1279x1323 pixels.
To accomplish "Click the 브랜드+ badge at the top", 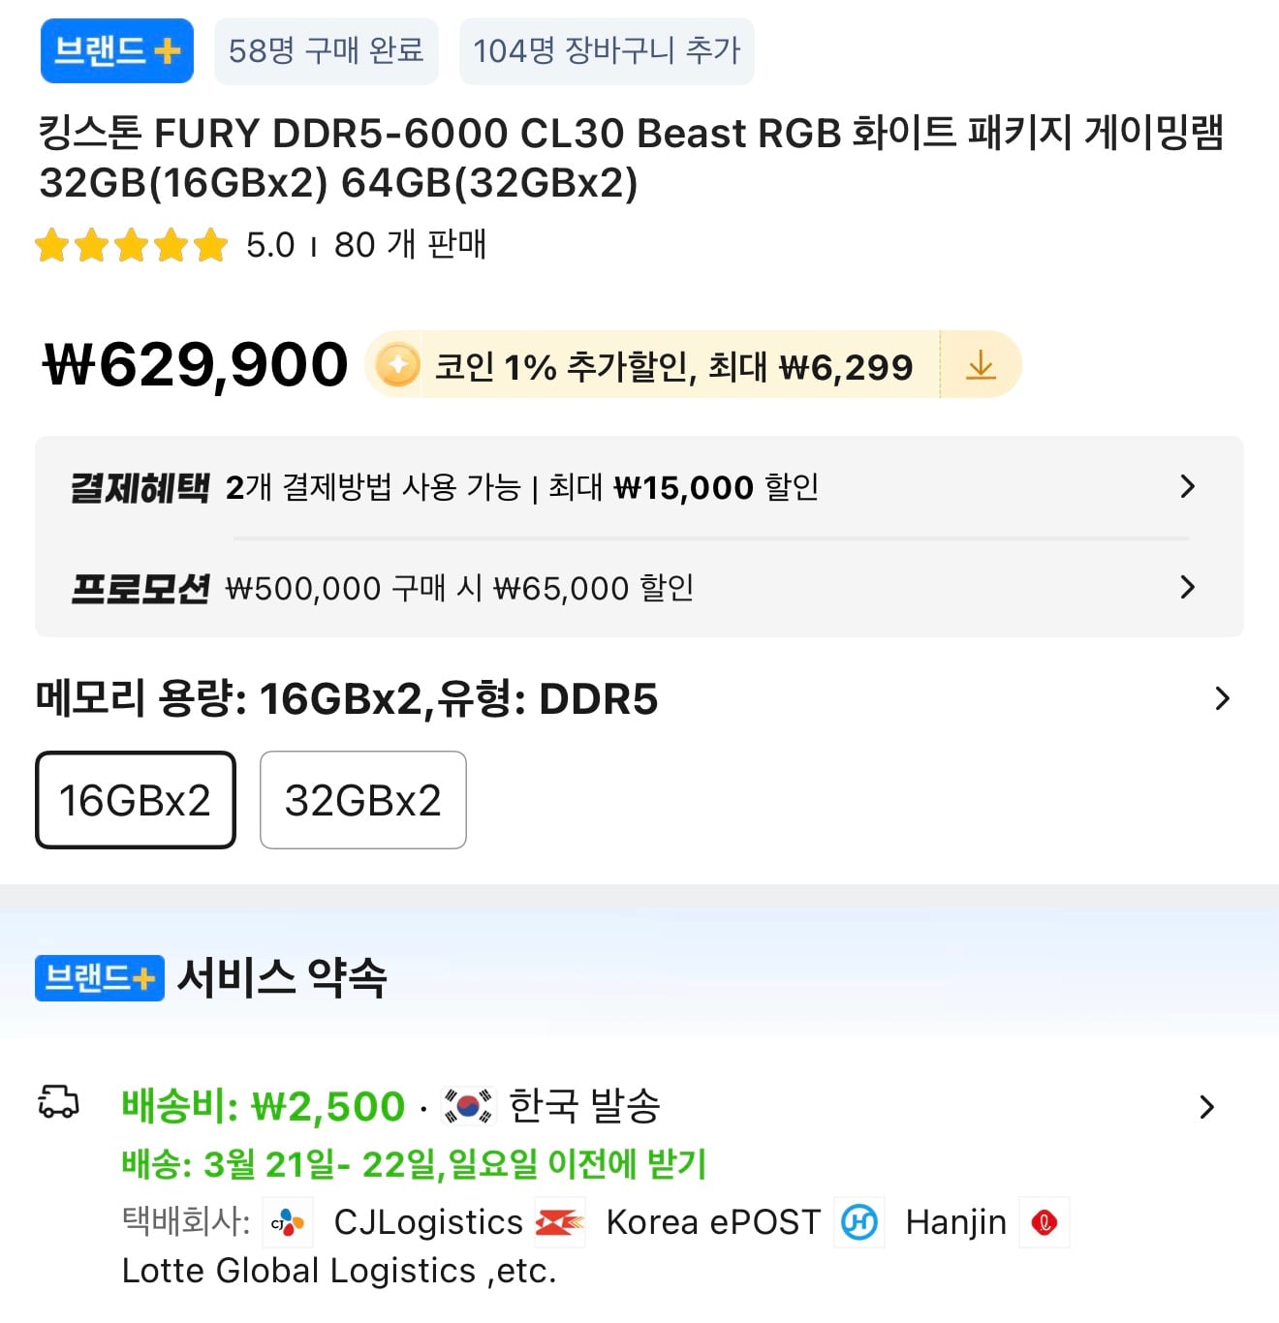I will coord(115,52).
